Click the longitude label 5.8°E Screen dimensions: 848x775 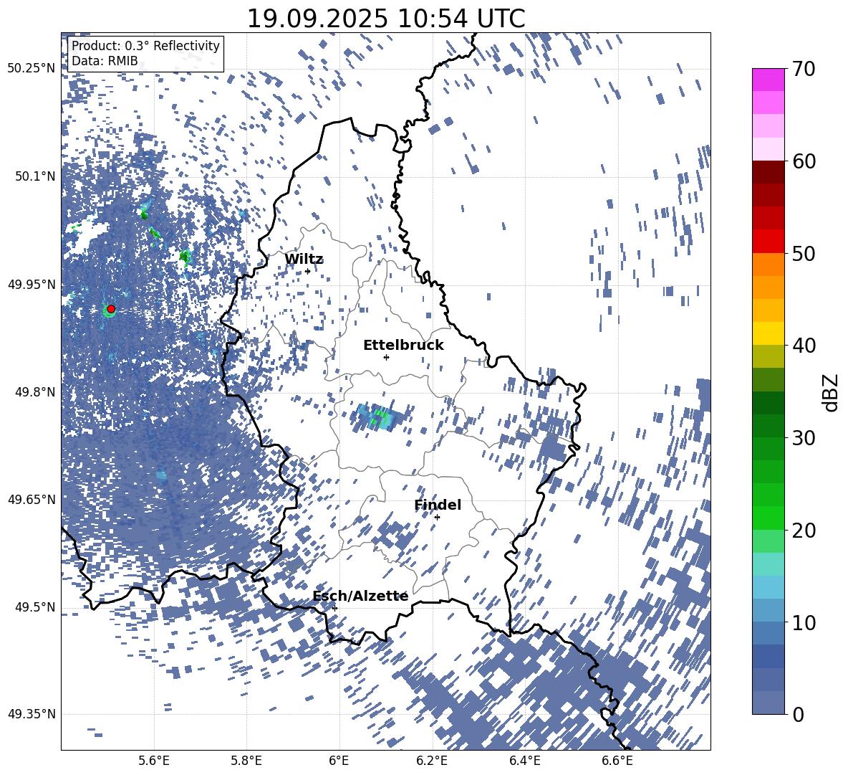pos(246,761)
